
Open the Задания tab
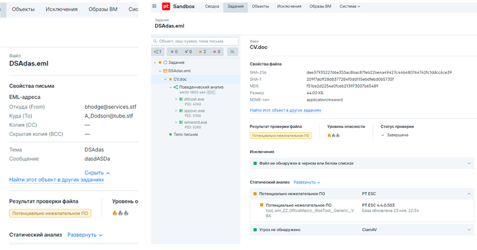tap(235, 6)
